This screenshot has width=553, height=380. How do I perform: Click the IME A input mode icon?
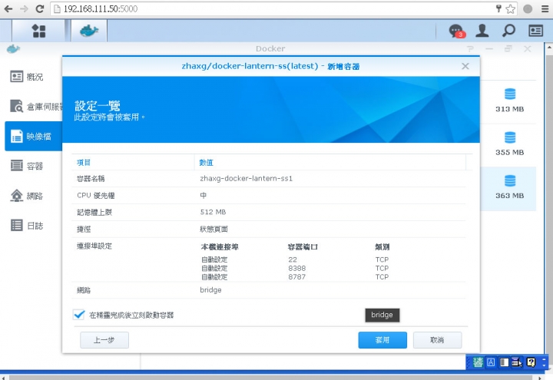[x=491, y=362]
